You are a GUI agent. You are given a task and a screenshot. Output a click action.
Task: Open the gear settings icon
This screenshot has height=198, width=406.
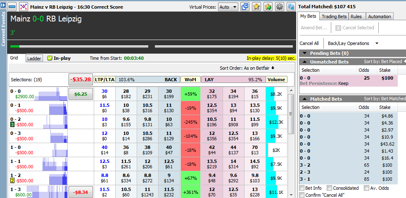[280, 7]
